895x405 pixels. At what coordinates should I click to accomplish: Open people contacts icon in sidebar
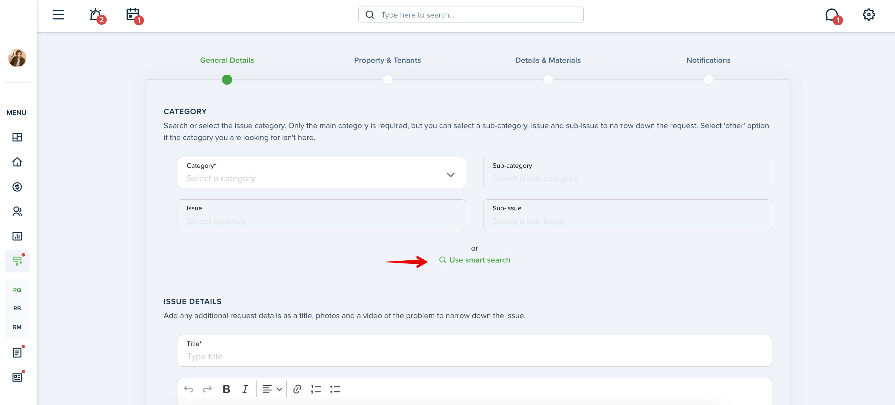click(17, 212)
